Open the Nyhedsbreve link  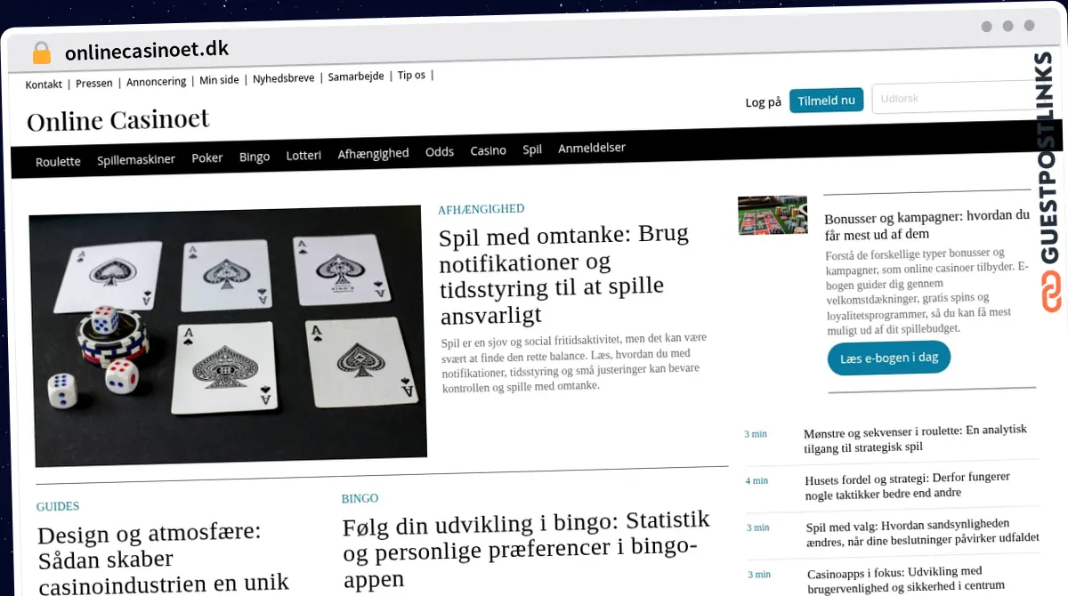click(284, 78)
